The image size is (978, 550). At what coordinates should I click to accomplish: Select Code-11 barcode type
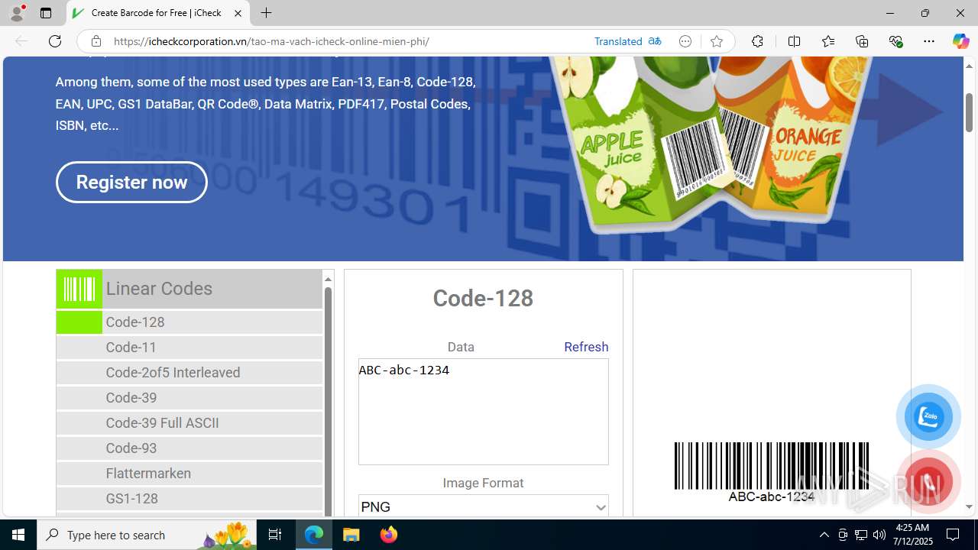[189, 348]
